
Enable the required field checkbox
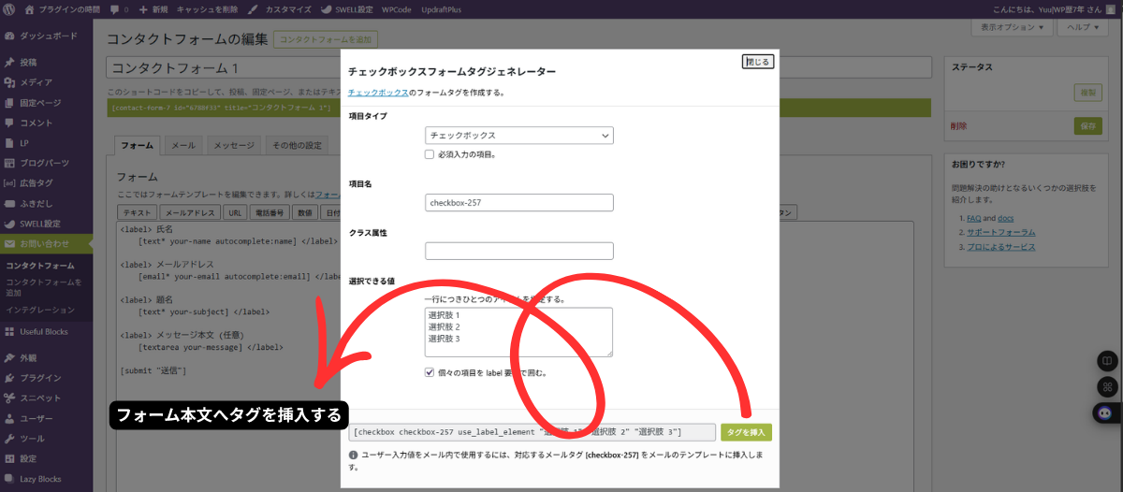[x=430, y=154]
